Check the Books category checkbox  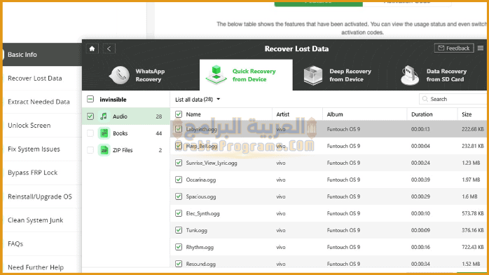(90, 133)
